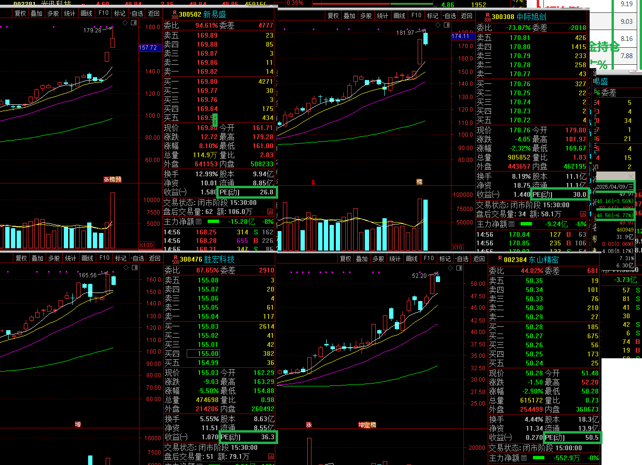Open 主力净额 detail list icon for 新易盛
Screen dimensions: 642x465
(199, 222)
